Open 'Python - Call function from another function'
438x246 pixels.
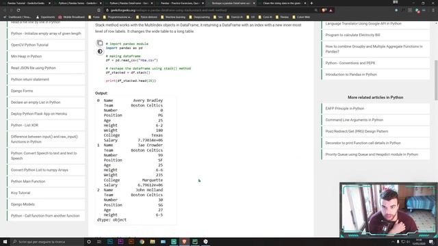tap(46, 216)
